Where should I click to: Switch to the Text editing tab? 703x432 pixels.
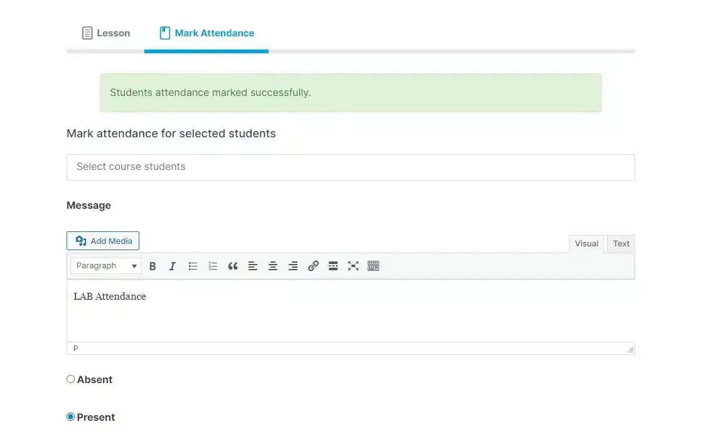[x=620, y=243]
